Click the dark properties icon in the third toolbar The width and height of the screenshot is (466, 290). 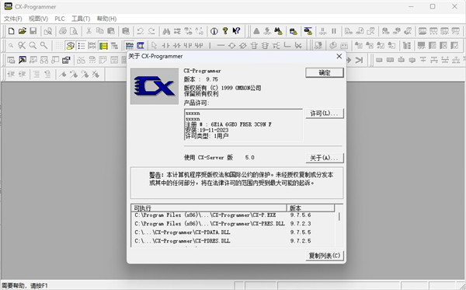point(66,60)
